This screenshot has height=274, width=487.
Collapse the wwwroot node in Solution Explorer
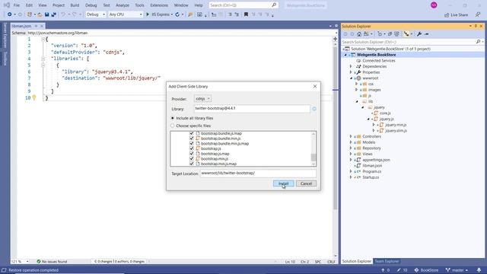click(x=351, y=78)
